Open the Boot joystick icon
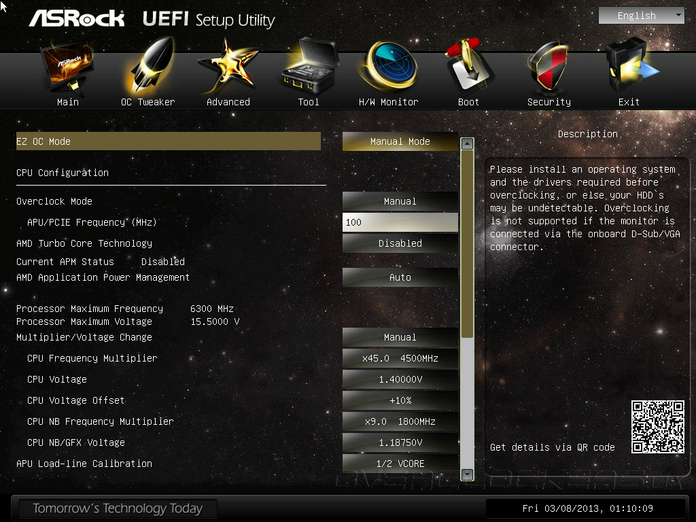The width and height of the screenshot is (696, 522). [468, 67]
